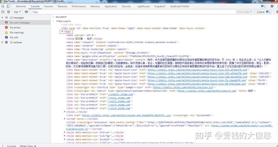Open DevTools settings gear
This screenshot has height=147, width=278.
point(272,6)
